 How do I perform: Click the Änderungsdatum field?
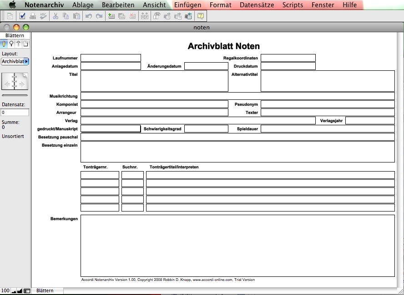[207, 66]
